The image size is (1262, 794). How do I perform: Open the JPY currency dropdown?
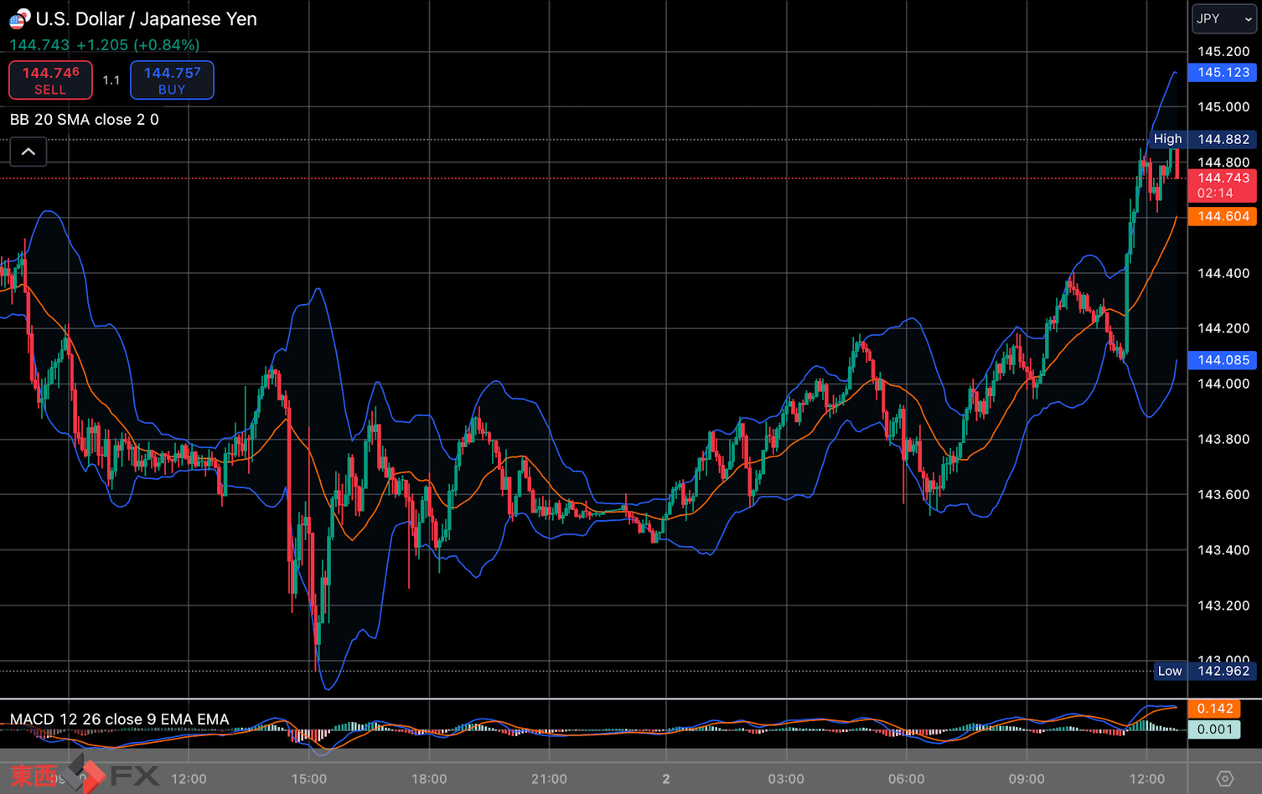click(1223, 18)
